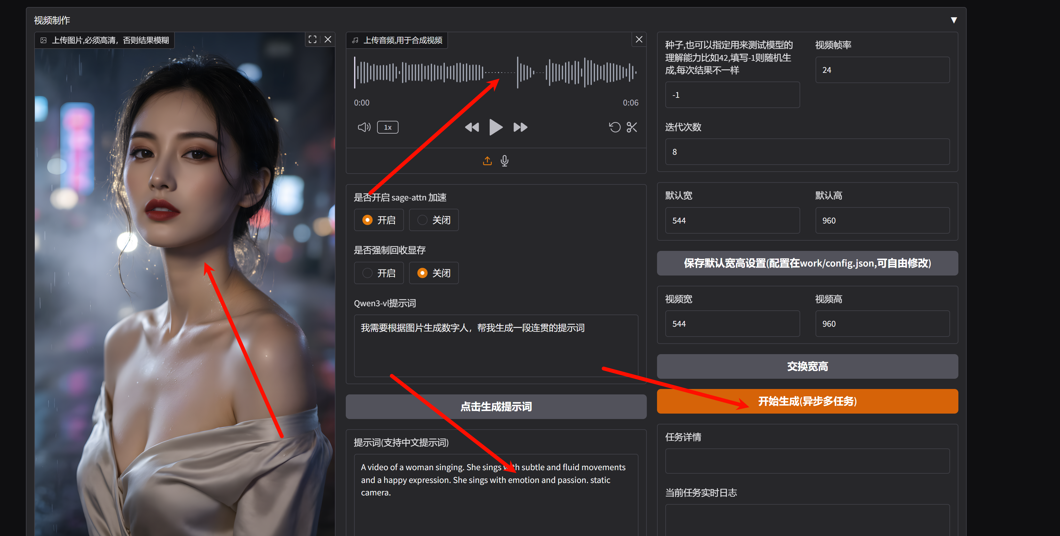1060x536 pixels.
Task: Play the uploaded audio clip
Action: 495,127
